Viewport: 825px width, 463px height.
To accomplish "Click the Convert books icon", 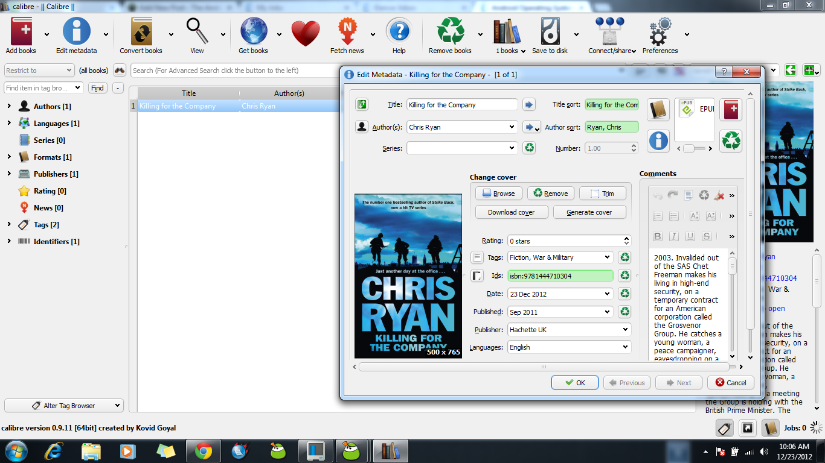I will pyautogui.click(x=141, y=33).
